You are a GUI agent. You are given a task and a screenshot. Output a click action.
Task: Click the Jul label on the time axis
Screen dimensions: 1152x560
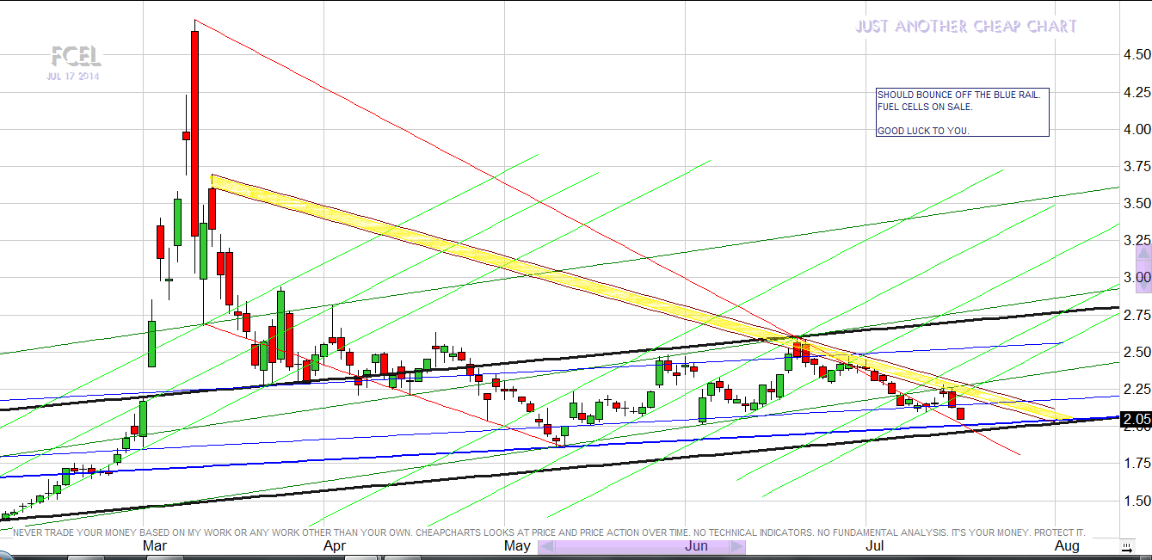coord(874,546)
